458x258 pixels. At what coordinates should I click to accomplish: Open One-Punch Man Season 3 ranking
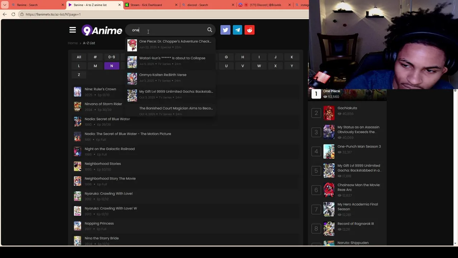[x=359, y=147]
